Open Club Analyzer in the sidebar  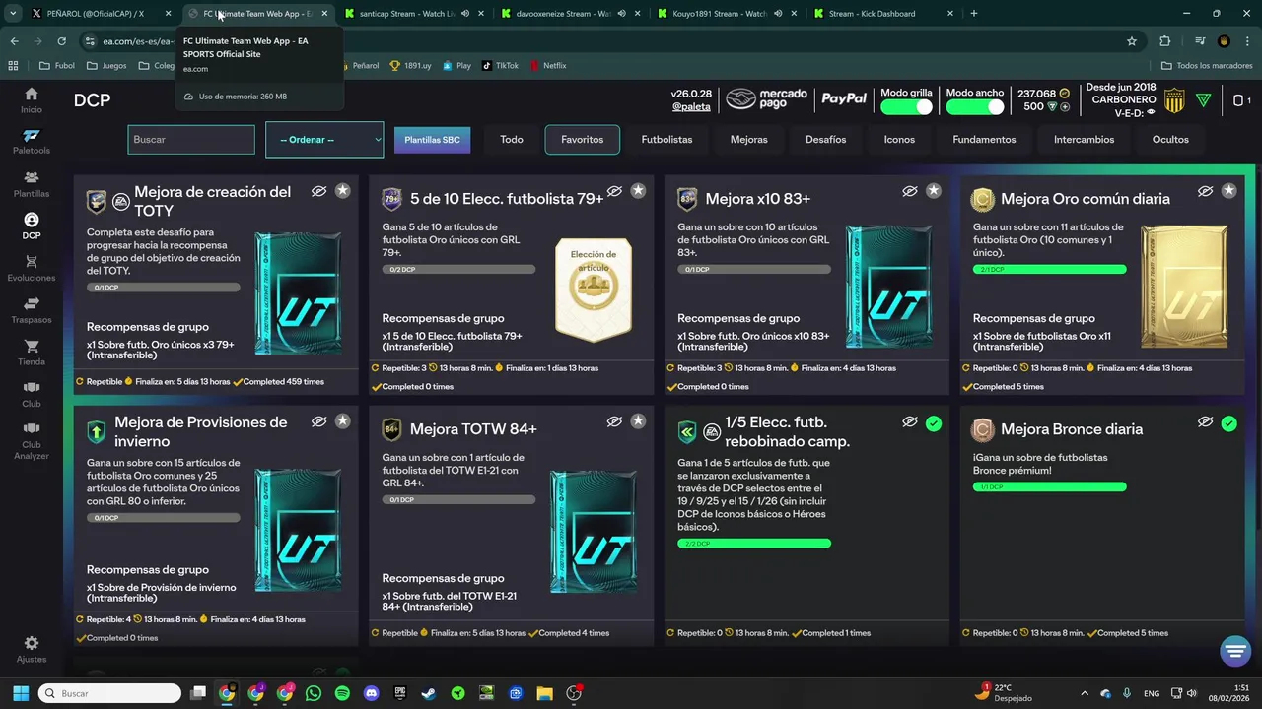pos(32,440)
